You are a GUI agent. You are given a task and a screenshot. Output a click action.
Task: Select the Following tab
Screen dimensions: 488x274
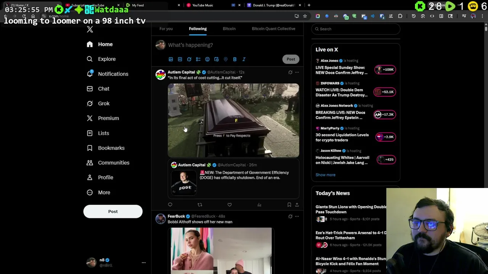[x=197, y=29]
